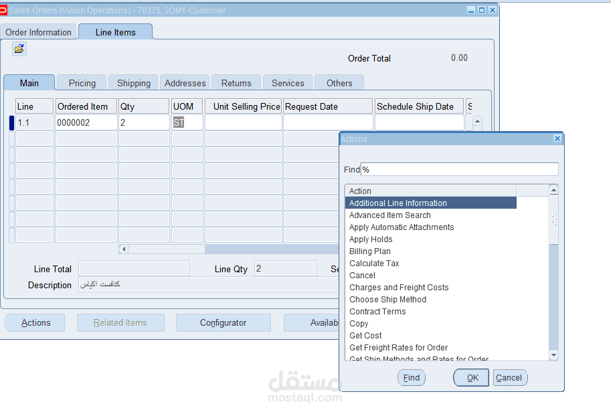Click the Line cell showing 1.1

pyautogui.click(x=34, y=122)
